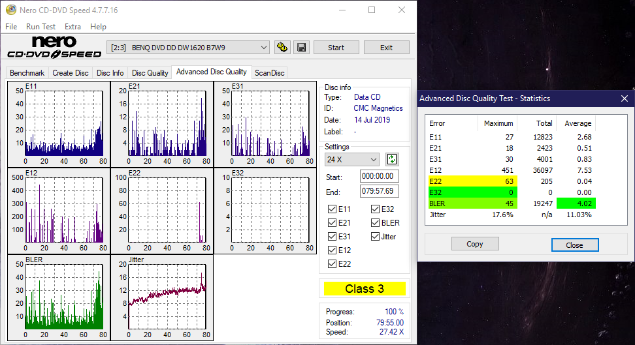
Task: Click the Start button
Action: pos(336,48)
